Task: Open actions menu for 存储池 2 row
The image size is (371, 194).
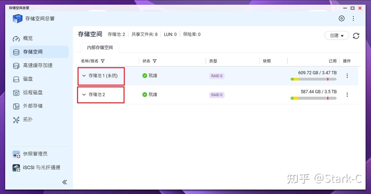Action: pos(347,95)
